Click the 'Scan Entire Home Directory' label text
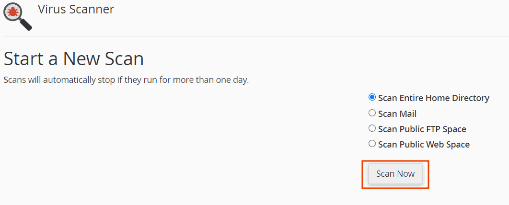This screenshot has width=509, height=205. 433,98
